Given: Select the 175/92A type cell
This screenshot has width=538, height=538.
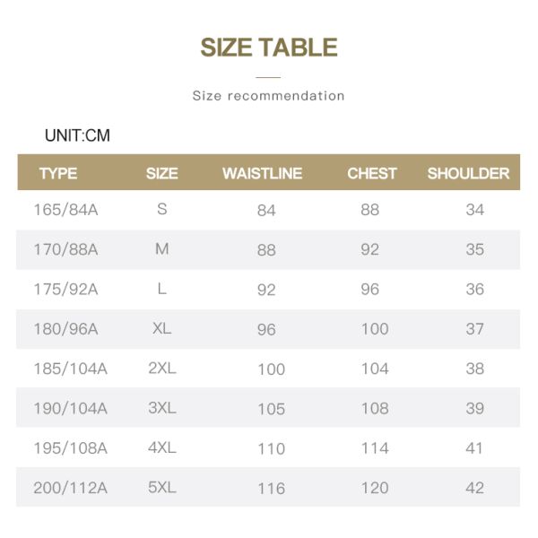Looking at the screenshot, I should click(x=65, y=289).
